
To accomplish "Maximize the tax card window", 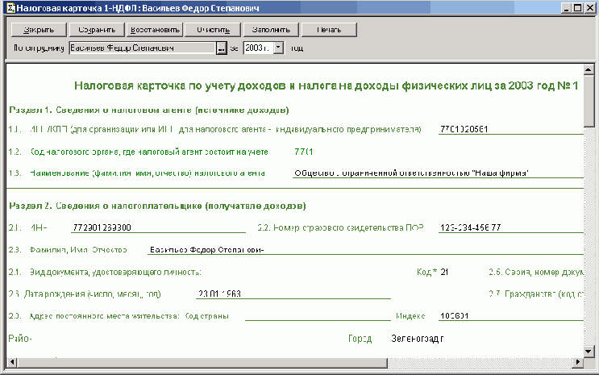I will pos(577,7).
